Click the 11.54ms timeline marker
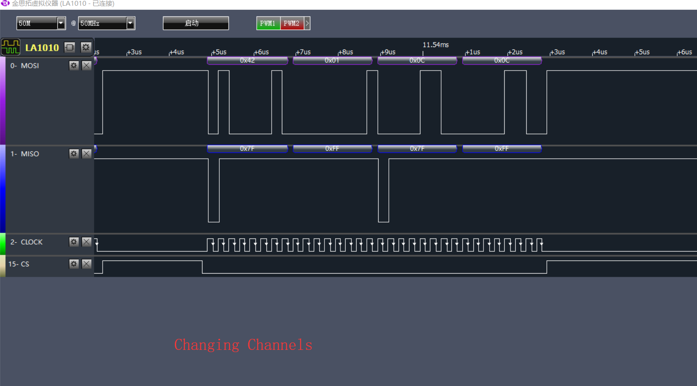Viewport: 697px width, 386px height. click(435, 45)
